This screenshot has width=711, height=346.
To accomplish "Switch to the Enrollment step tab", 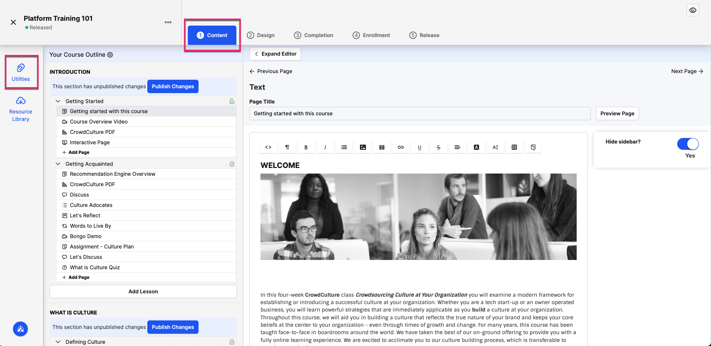I will [371, 35].
